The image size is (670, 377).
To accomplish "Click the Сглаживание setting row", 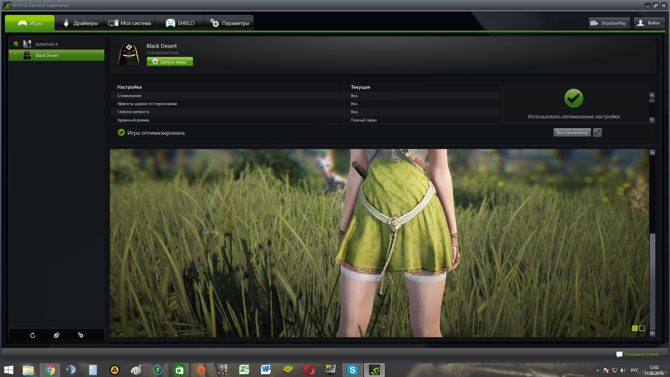I will tap(305, 96).
